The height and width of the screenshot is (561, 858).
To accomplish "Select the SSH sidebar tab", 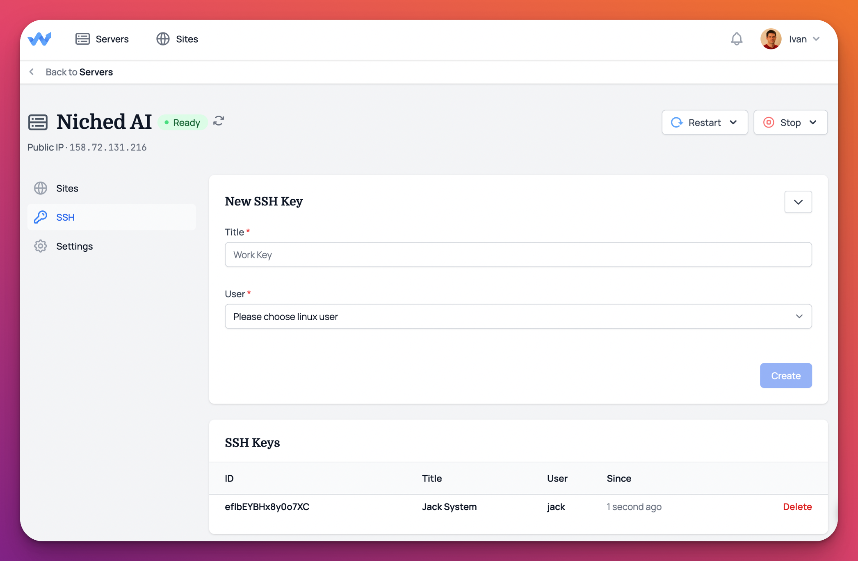I will (x=112, y=217).
